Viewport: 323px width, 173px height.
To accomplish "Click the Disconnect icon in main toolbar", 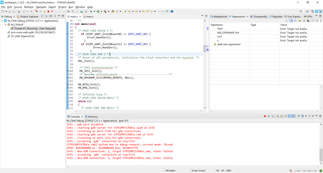I will 52,11.
